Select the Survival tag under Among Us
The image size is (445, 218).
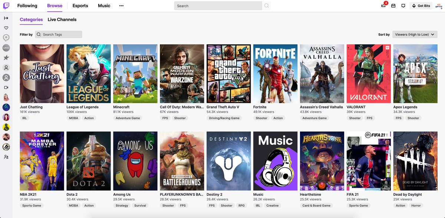pos(140,205)
